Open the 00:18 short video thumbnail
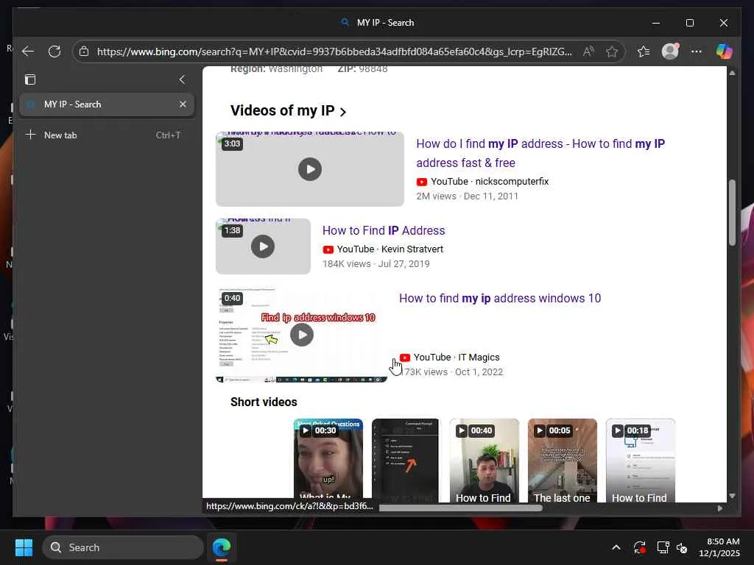Image resolution: width=754 pixels, height=565 pixels. click(640, 461)
